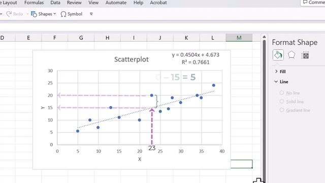325x183 pixels.
Task: Choose the Gradient line radio option
Action: pos(281,110)
